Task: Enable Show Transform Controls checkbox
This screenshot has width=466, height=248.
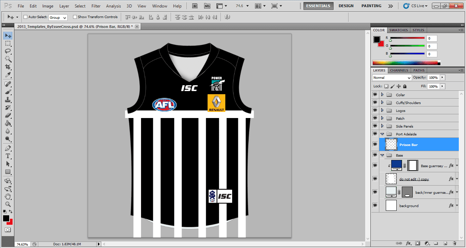Action: 75,17
